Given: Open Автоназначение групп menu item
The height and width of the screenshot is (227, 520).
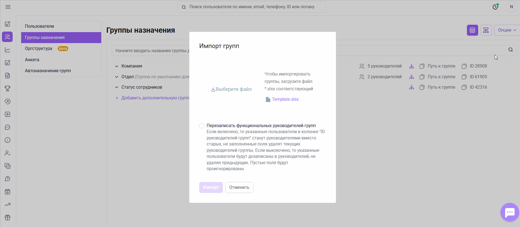Looking at the screenshot, I should [61, 71].
